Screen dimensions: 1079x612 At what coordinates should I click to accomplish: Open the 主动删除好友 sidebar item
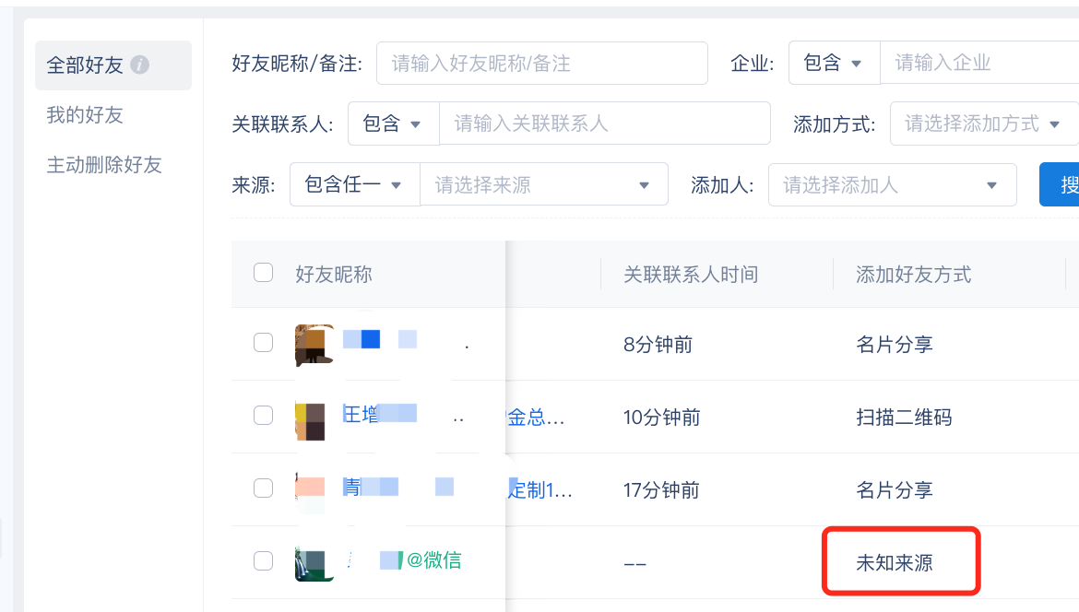click(x=104, y=165)
